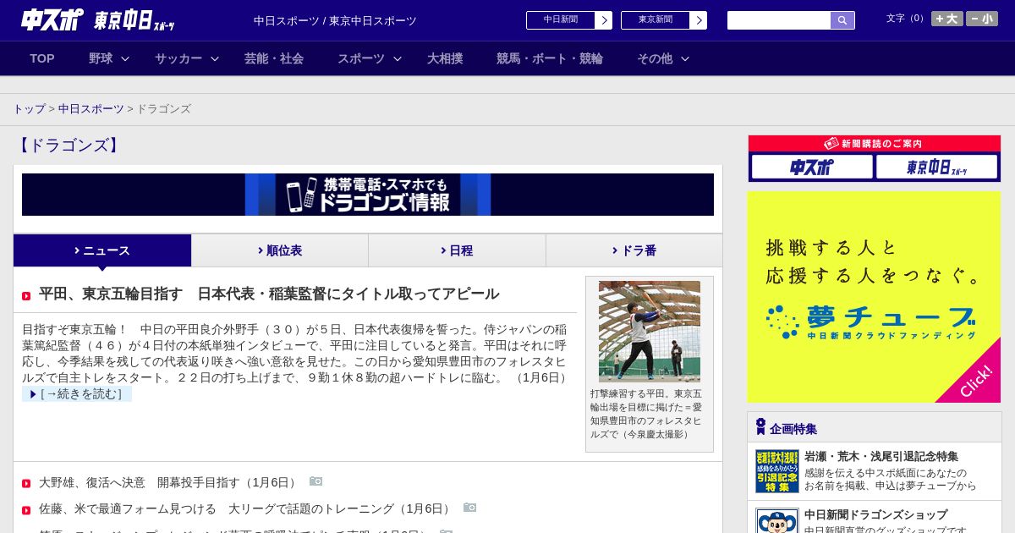Image resolution: width=1015 pixels, height=533 pixels.
Task: Switch to the ドラ番 tab
Action: coord(634,250)
